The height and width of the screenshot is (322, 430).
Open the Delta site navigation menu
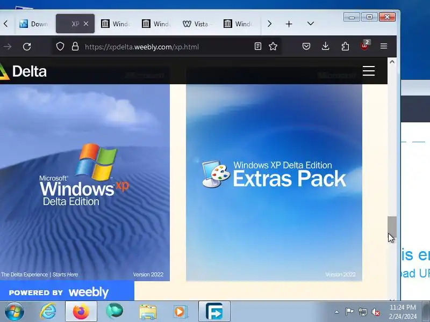pyautogui.click(x=369, y=71)
